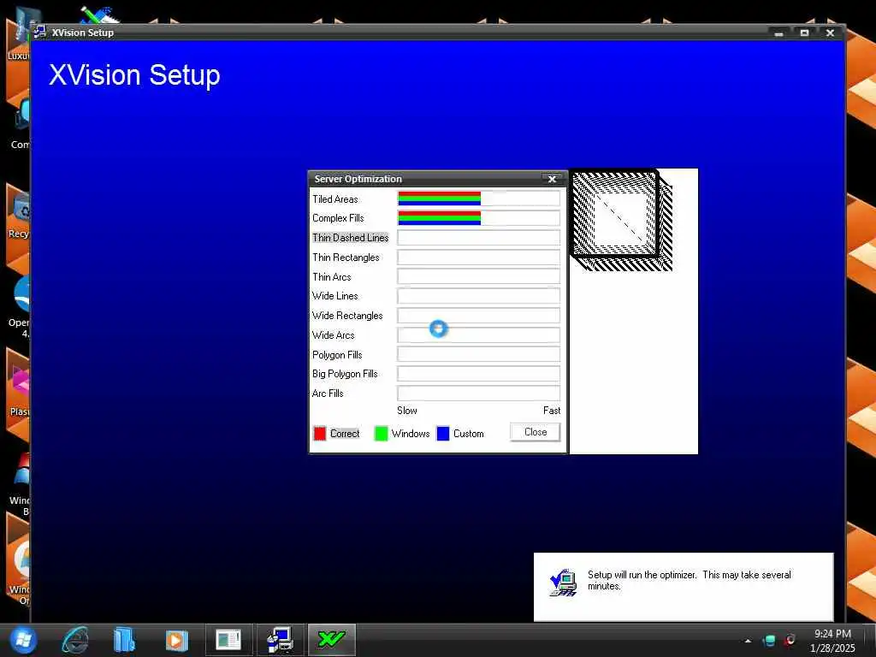The height and width of the screenshot is (657, 876).
Task: Maximize the XVision Setup window
Action: coord(804,33)
